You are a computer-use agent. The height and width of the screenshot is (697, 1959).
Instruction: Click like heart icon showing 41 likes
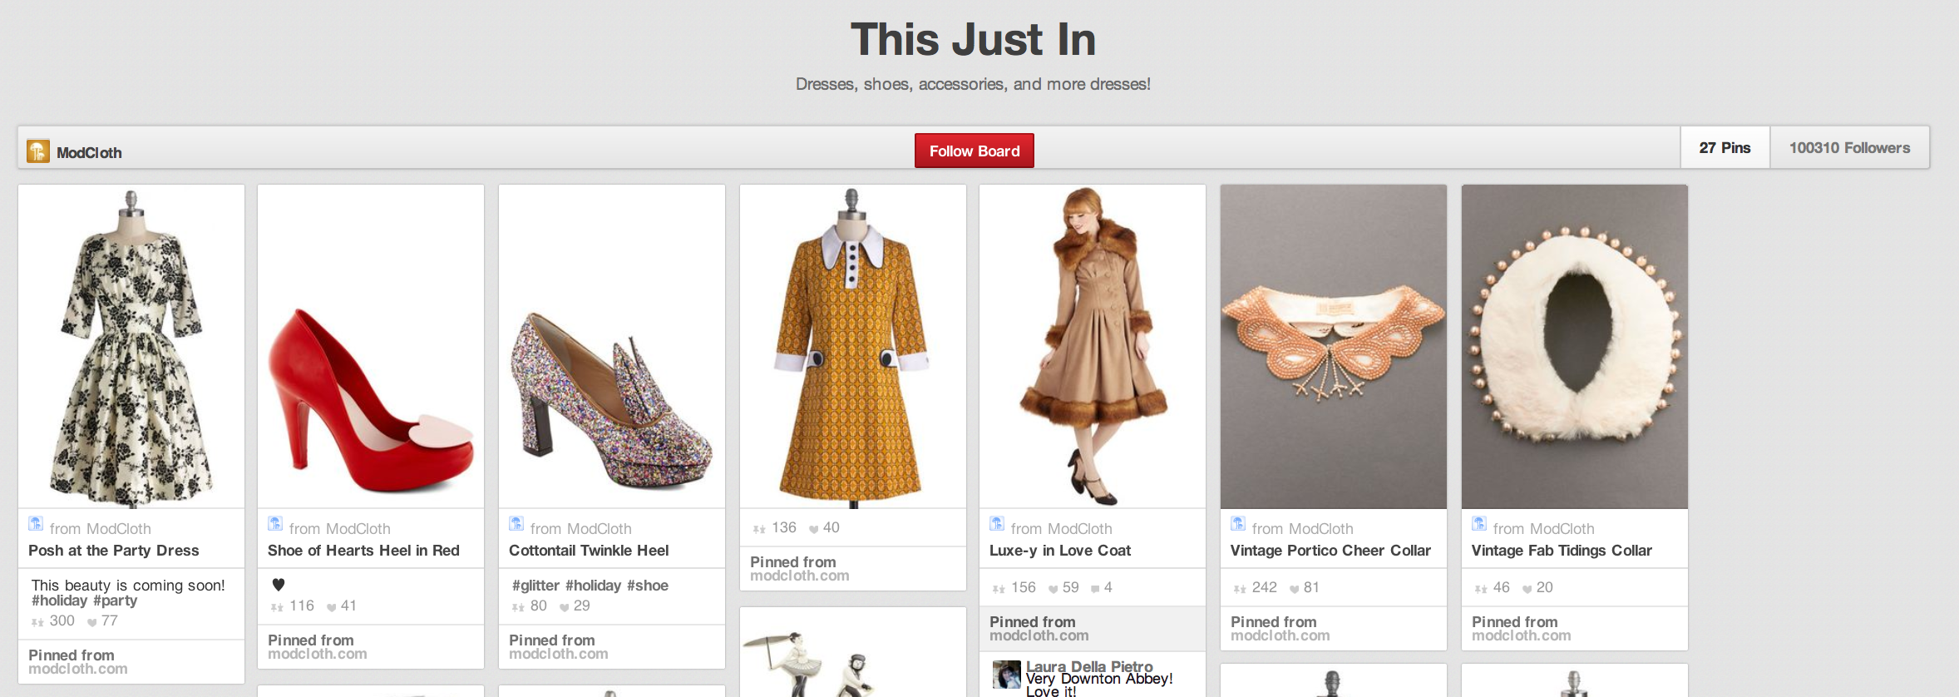coord(332,607)
